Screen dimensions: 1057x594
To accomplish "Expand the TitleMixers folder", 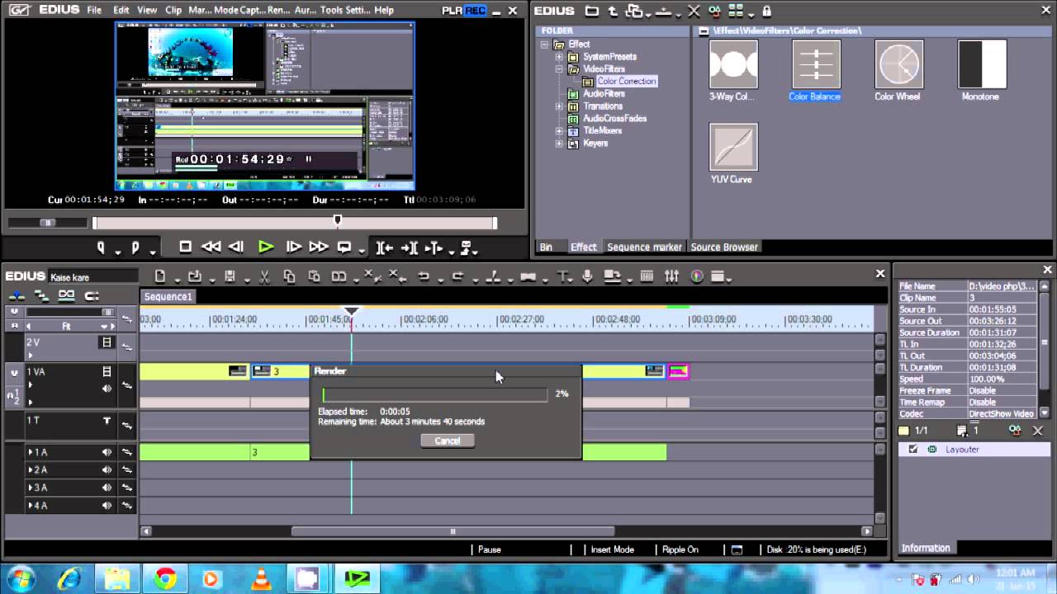I will pos(559,131).
